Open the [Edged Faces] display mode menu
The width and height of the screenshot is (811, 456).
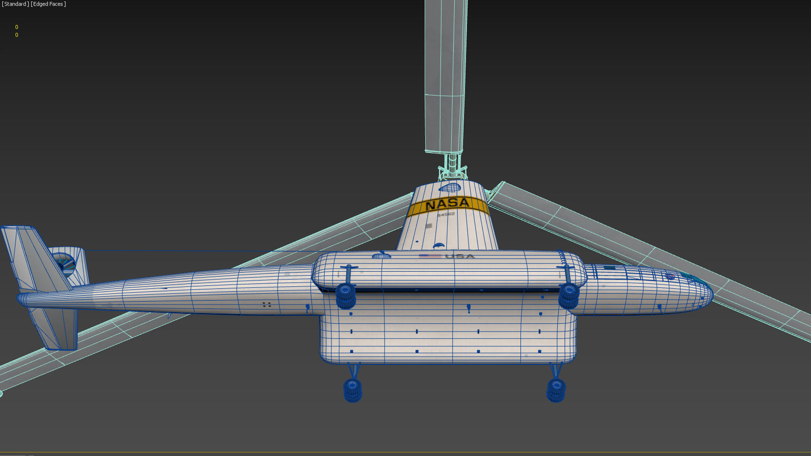point(47,4)
